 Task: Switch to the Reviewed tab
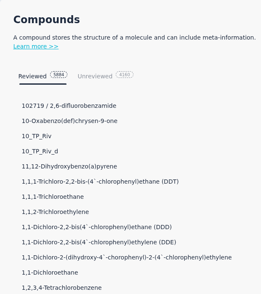[x=32, y=76]
